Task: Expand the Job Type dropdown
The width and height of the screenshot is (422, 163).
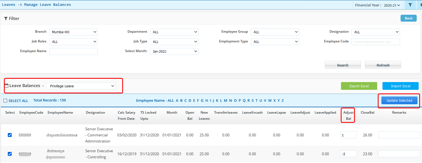Action: coord(174,42)
